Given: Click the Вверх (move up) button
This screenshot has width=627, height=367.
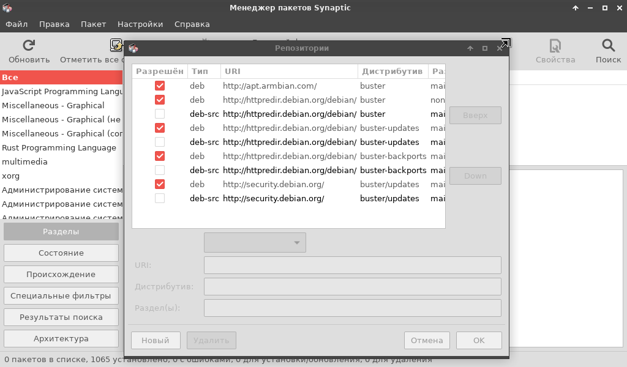Looking at the screenshot, I should click(475, 115).
